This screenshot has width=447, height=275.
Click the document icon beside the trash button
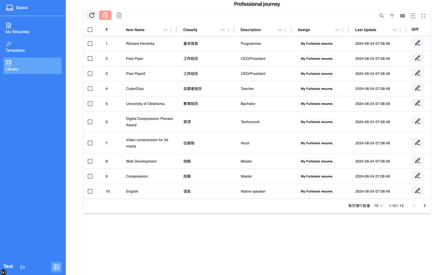pyautogui.click(x=119, y=15)
